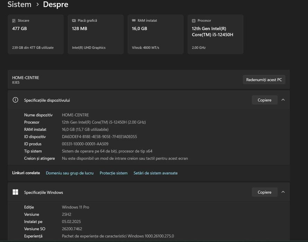Click the breadcrumb chevron separator after Sistem
Viewport: 308px width, 242px height.
(37, 4)
